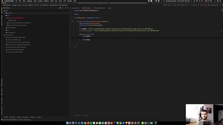Toggle the Resource Manager side tab
Image resolution: width=223 pixels, height=125 pixels.
tap(1, 20)
